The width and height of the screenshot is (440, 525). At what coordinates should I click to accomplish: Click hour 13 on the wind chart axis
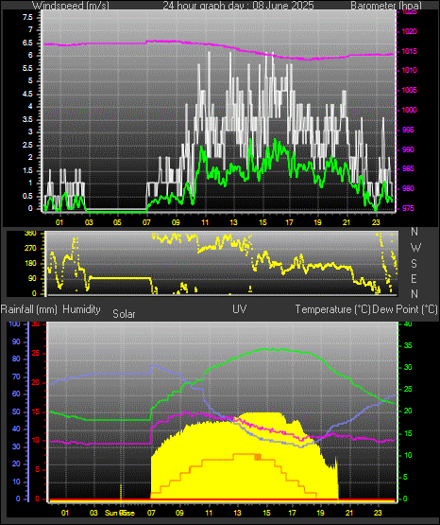click(233, 222)
